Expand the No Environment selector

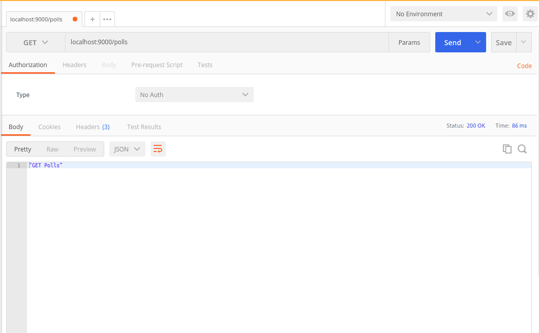tap(443, 14)
